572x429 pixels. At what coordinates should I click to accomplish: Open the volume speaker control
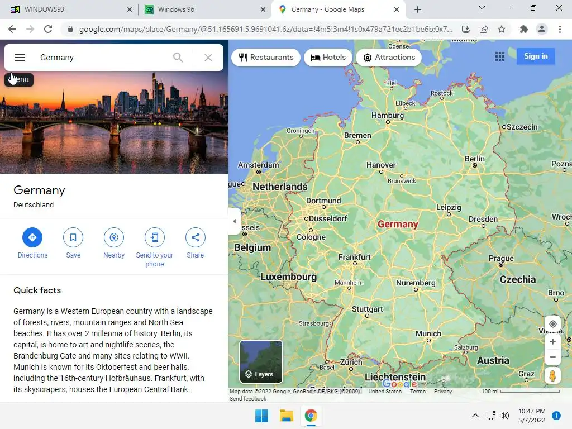click(x=504, y=416)
